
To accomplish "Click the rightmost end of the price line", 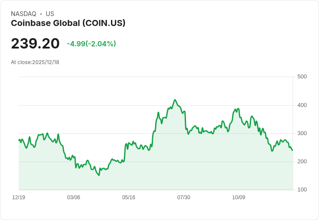I will (x=293, y=150).
